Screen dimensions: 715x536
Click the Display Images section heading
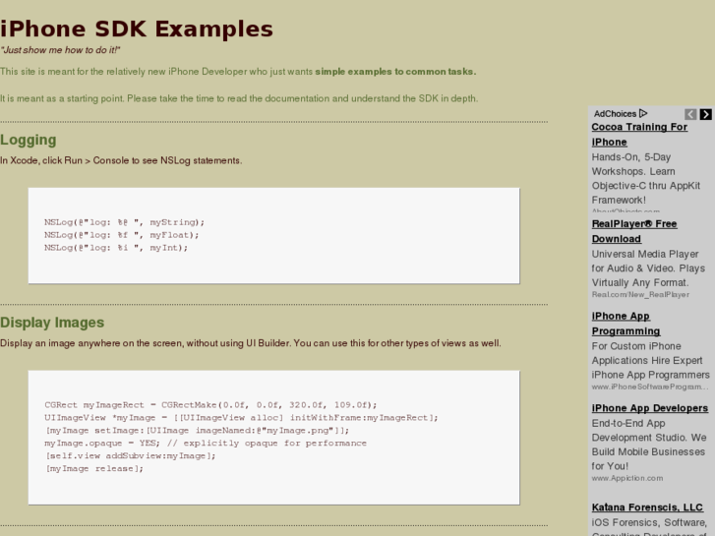click(x=52, y=323)
